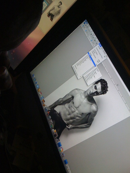Screen dimensions: 130x173
Task: Choose Surface Blur at bottom of Blur submenu
Action: tap(86, 79)
